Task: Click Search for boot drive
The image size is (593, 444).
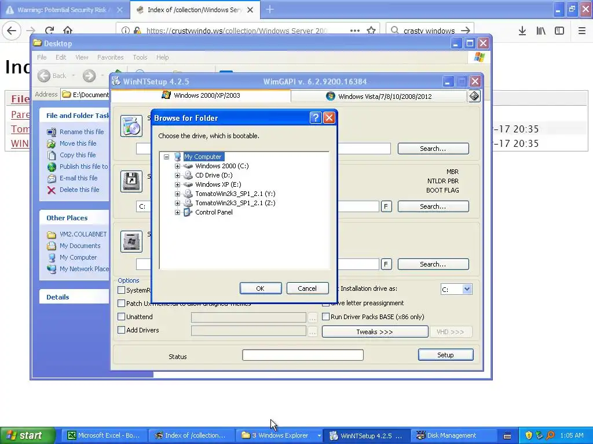Action: tap(433, 206)
